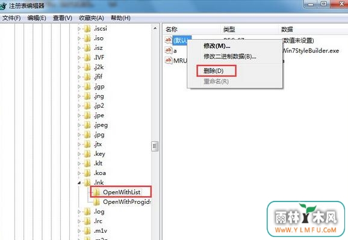Click the 数据 column header
348x240 pixels.
coord(287,29)
